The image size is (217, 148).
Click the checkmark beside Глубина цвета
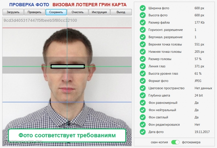pyautogui.click(x=143, y=96)
